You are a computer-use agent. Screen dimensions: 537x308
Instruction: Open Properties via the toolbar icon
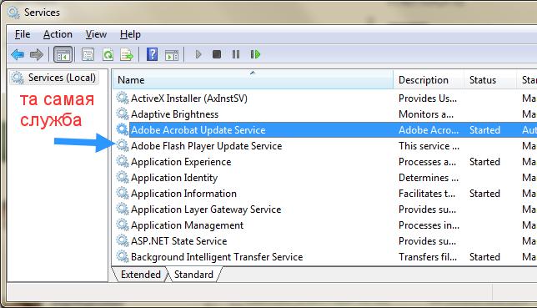[x=88, y=54]
